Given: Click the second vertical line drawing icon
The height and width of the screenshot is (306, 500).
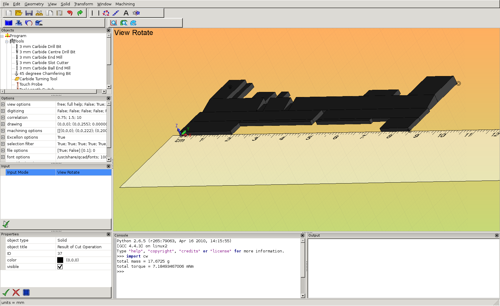Looking at the screenshot, I should (x=99, y=13).
